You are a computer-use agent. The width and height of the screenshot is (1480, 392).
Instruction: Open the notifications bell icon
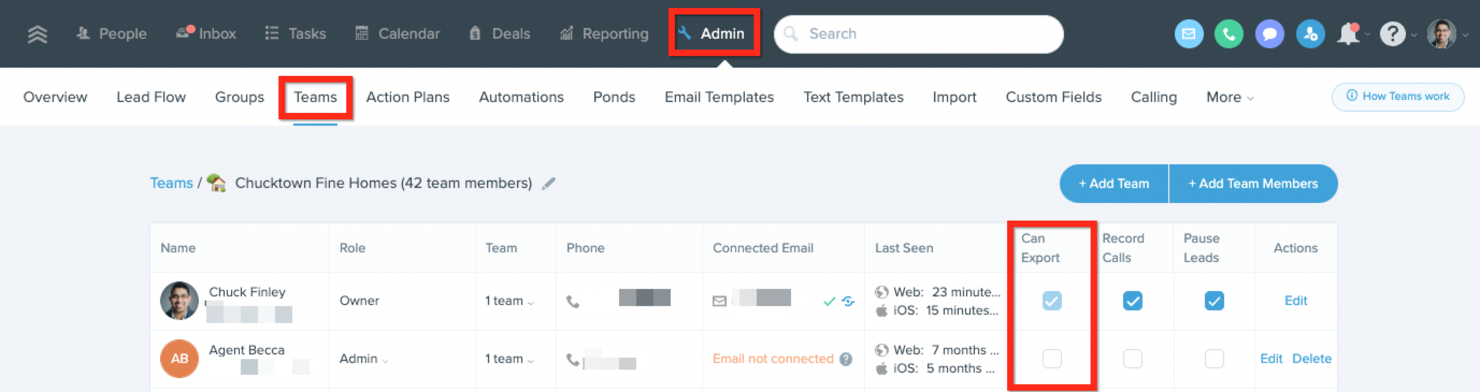pos(1348,34)
